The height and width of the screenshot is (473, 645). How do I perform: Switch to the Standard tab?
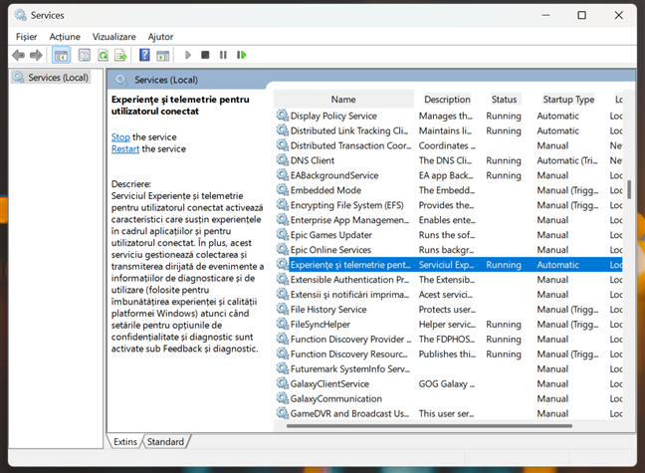click(x=165, y=441)
